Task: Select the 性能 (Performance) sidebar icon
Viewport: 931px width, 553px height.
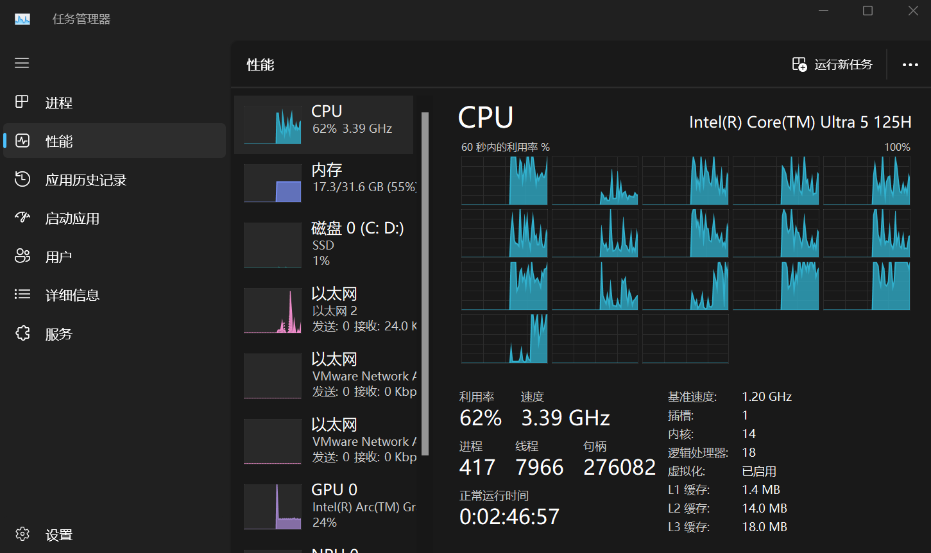Action: tap(22, 140)
